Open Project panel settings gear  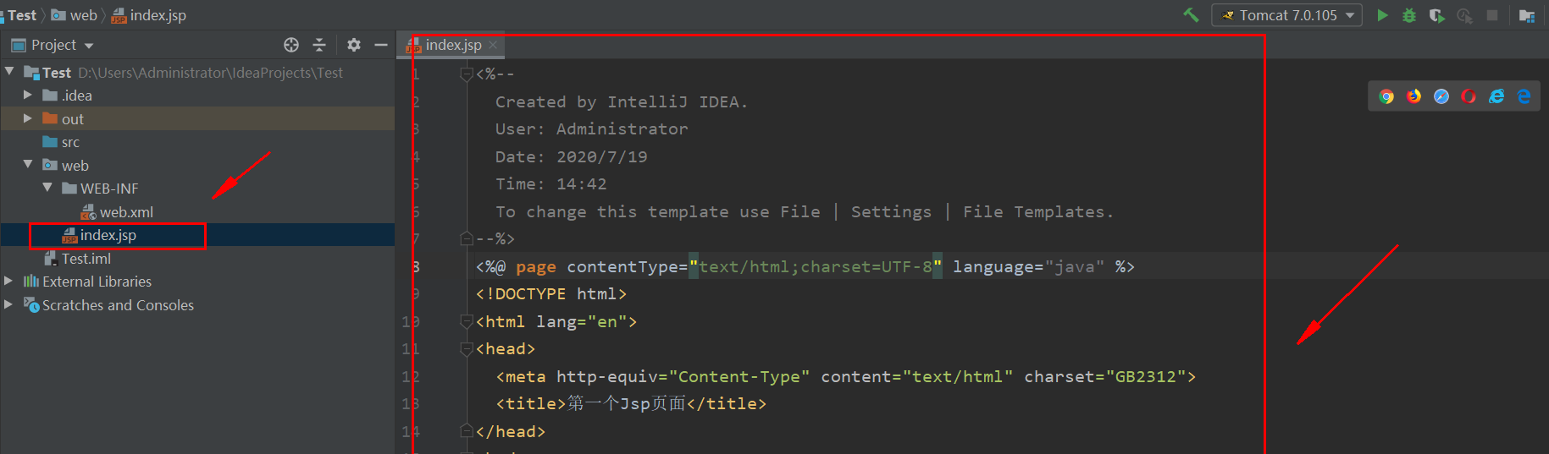point(354,45)
